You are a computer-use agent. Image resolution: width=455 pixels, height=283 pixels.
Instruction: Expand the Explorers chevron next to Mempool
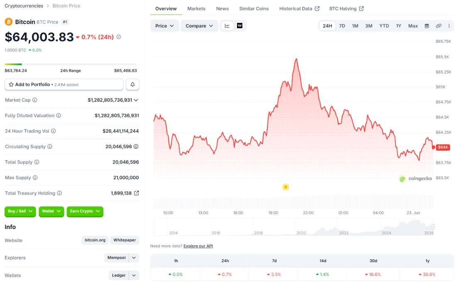[134, 258]
